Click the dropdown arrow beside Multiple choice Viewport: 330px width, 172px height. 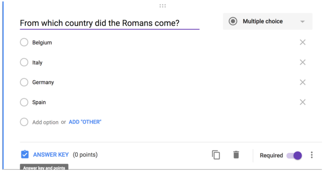point(302,22)
